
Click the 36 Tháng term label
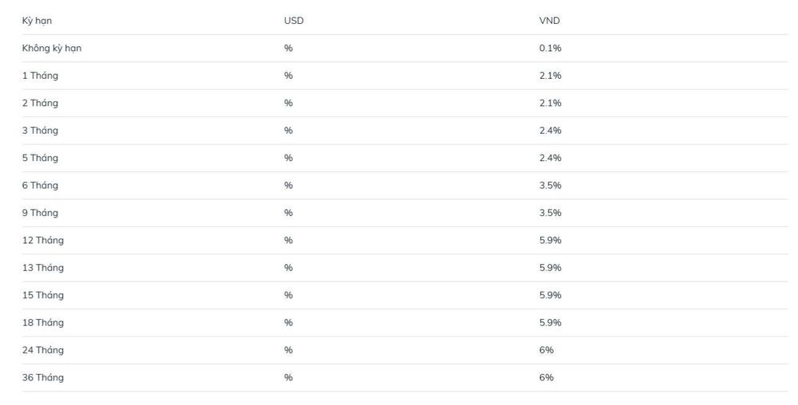point(43,378)
